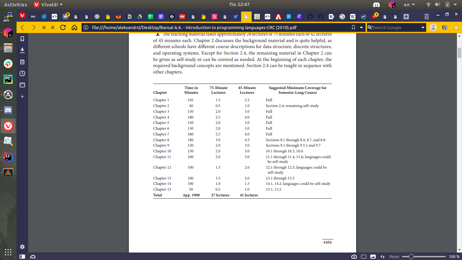Image resolution: width=462 pixels, height=260 pixels.
Task: Reload the current page
Action: (x=63, y=27)
